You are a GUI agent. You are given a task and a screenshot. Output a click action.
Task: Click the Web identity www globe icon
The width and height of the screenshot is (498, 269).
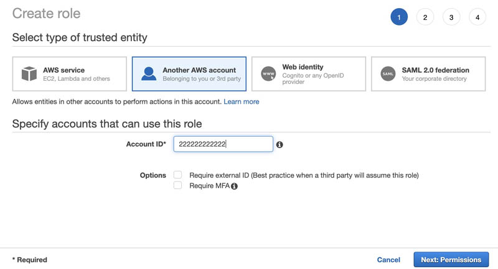268,74
